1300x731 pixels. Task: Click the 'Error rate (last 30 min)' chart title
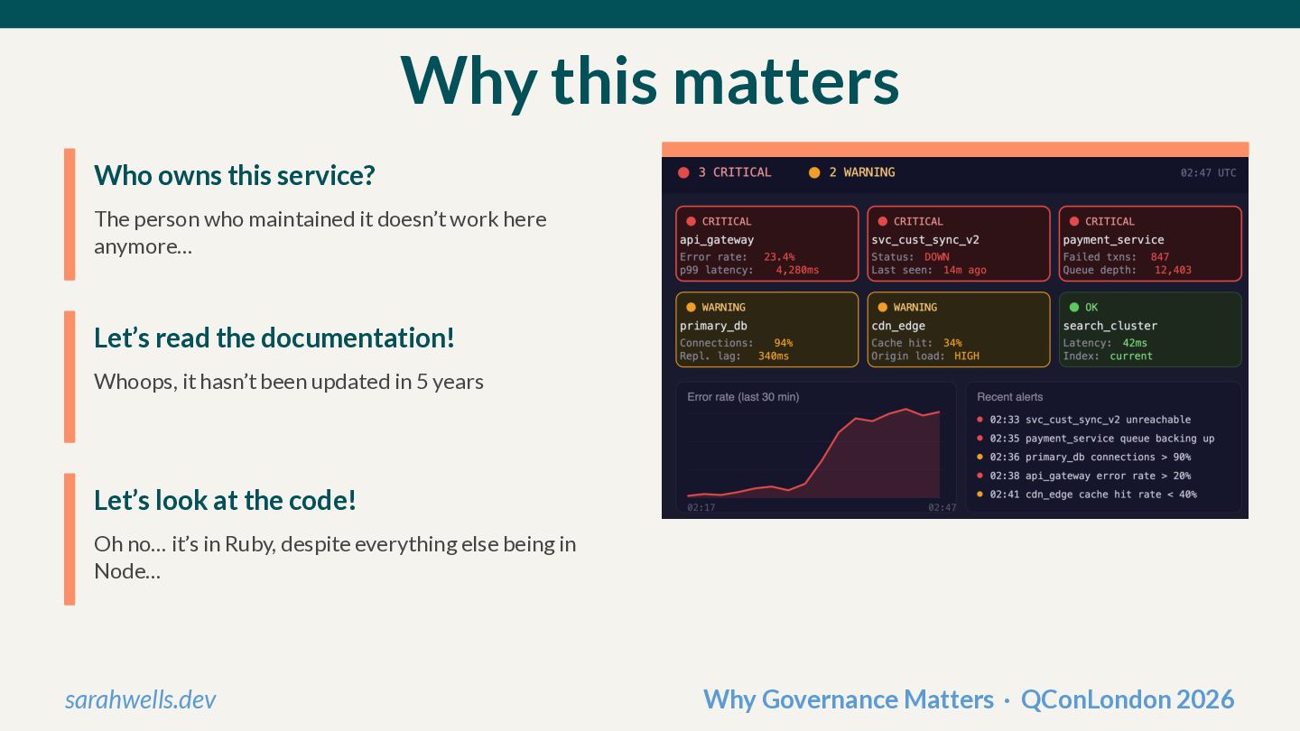(x=743, y=397)
